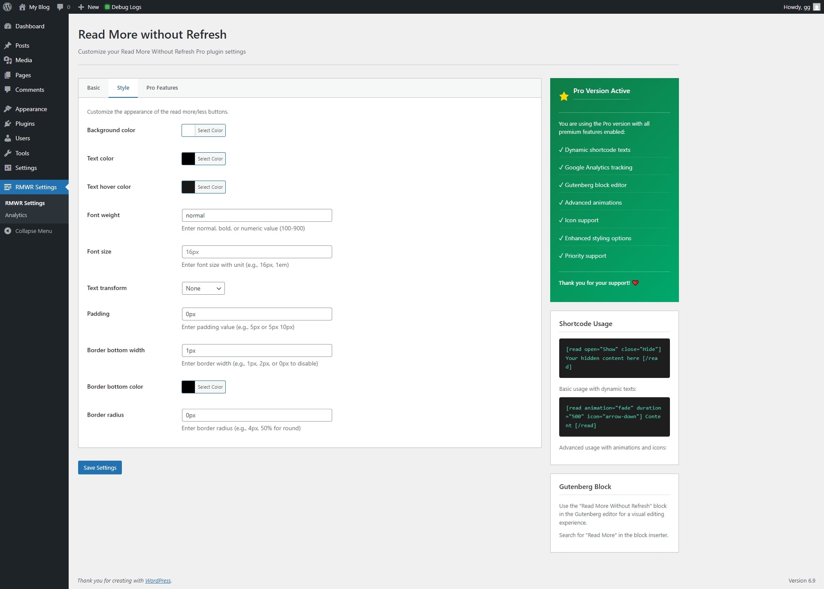Select the Plugins icon
Image resolution: width=824 pixels, height=589 pixels.
9,124
